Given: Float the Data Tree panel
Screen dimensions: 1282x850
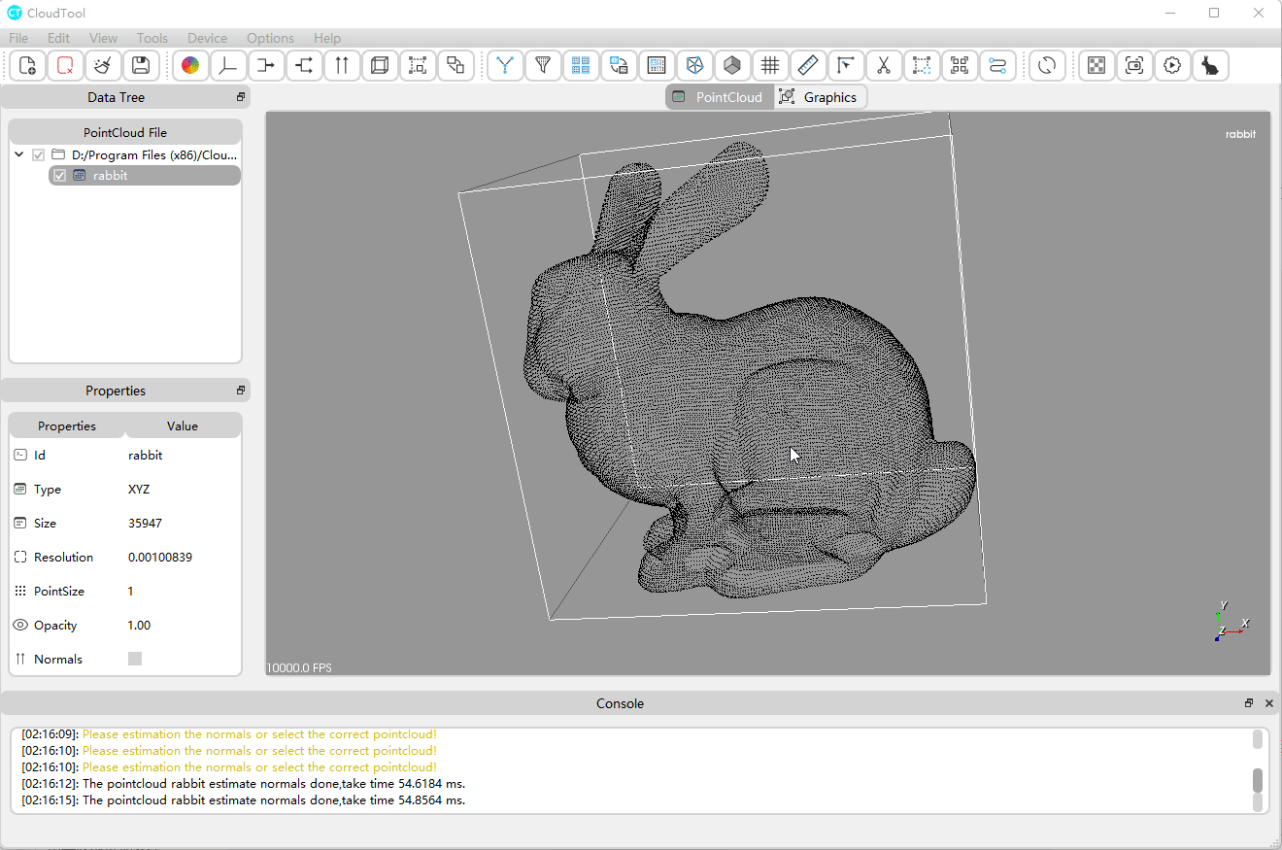Looking at the screenshot, I should tap(241, 97).
